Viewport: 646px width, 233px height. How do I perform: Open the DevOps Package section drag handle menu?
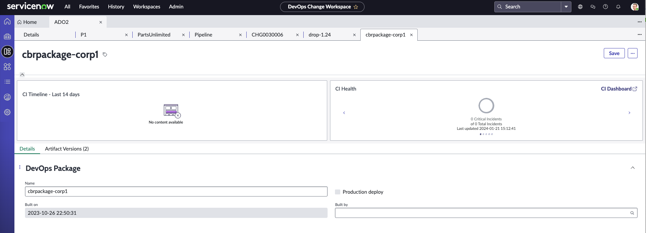[20, 167]
